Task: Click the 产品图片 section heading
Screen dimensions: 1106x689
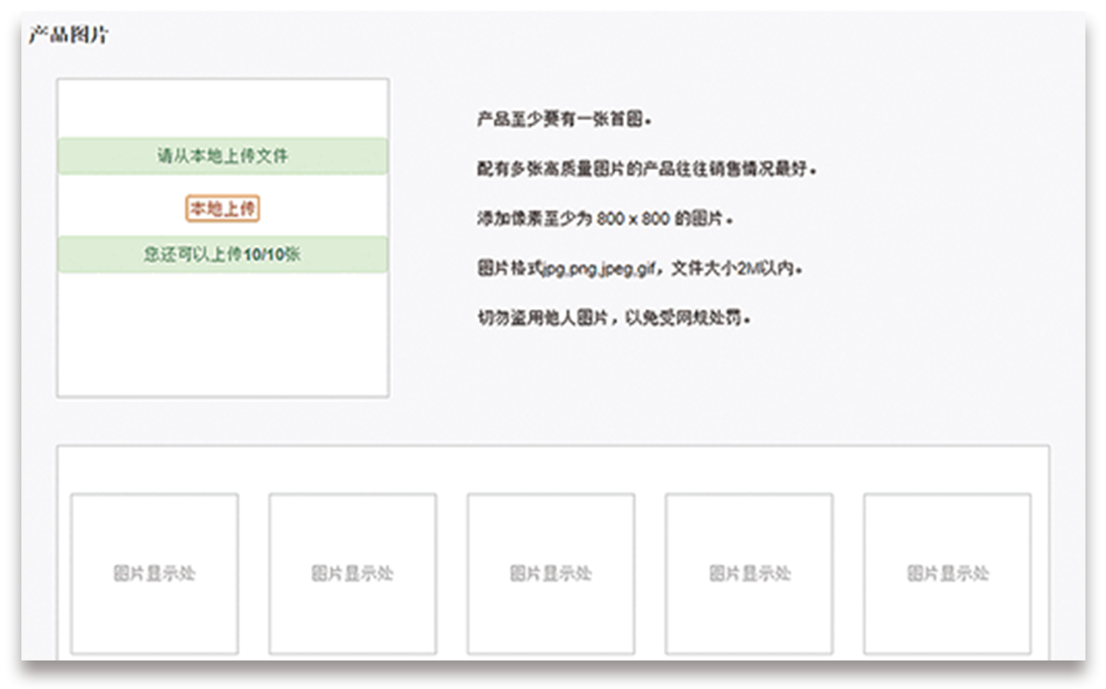Action: 69,36
